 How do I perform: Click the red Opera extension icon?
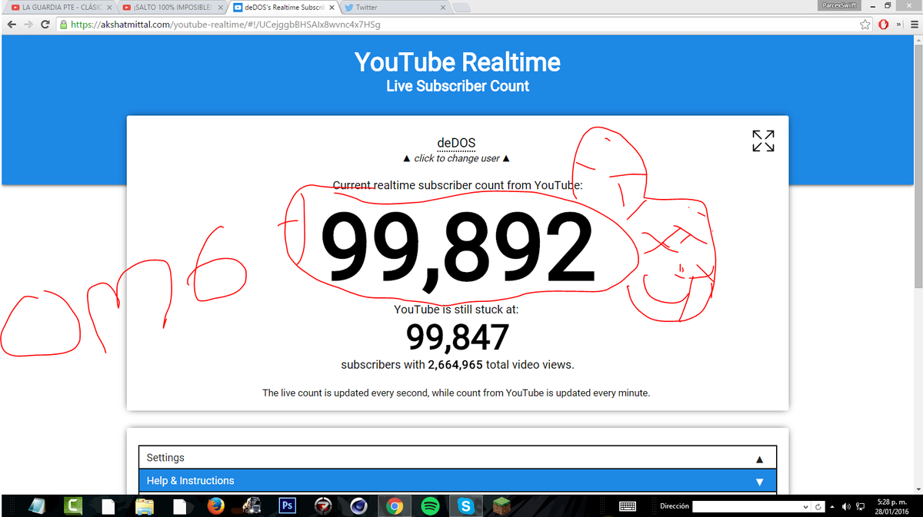(885, 25)
